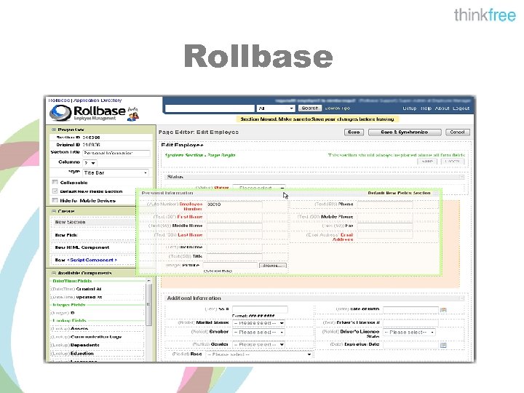Open the Driver's License State dropdown
The height and width of the screenshot is (393, 524).
tap(409, 332)
